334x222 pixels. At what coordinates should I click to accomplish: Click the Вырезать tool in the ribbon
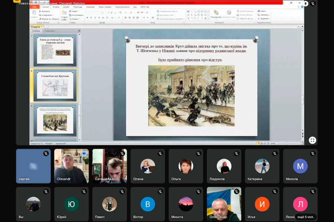coord(45,11)
